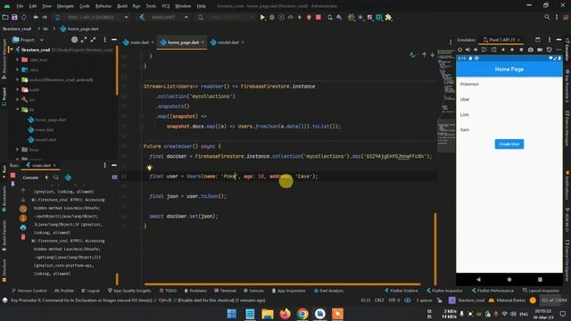
Task: Open the Flutter Inspector tool window
Action: click(x=444, y=291)
